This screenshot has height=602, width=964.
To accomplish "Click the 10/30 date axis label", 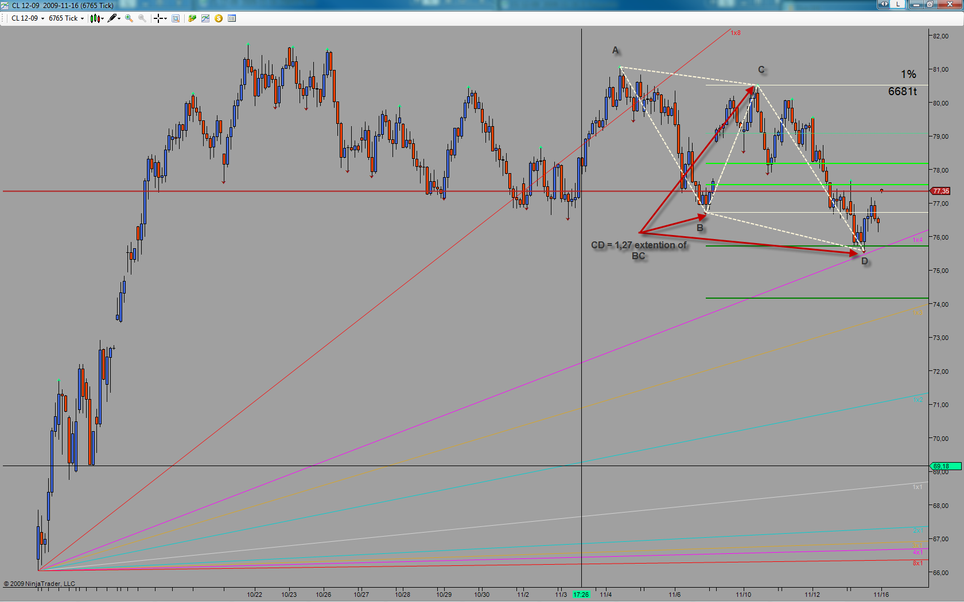I will coord(482,595).
